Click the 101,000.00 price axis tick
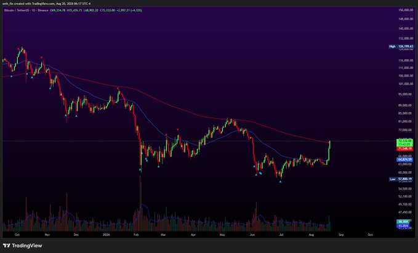Image resolution: width=418 pixels, height=253 pixels. click(405, 84)
